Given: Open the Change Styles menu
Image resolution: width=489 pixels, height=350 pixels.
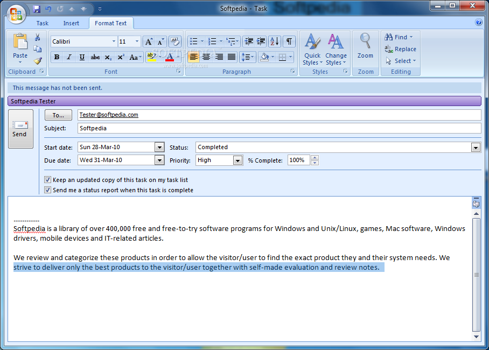Looking at the screenshot, I should click(336, 50).
